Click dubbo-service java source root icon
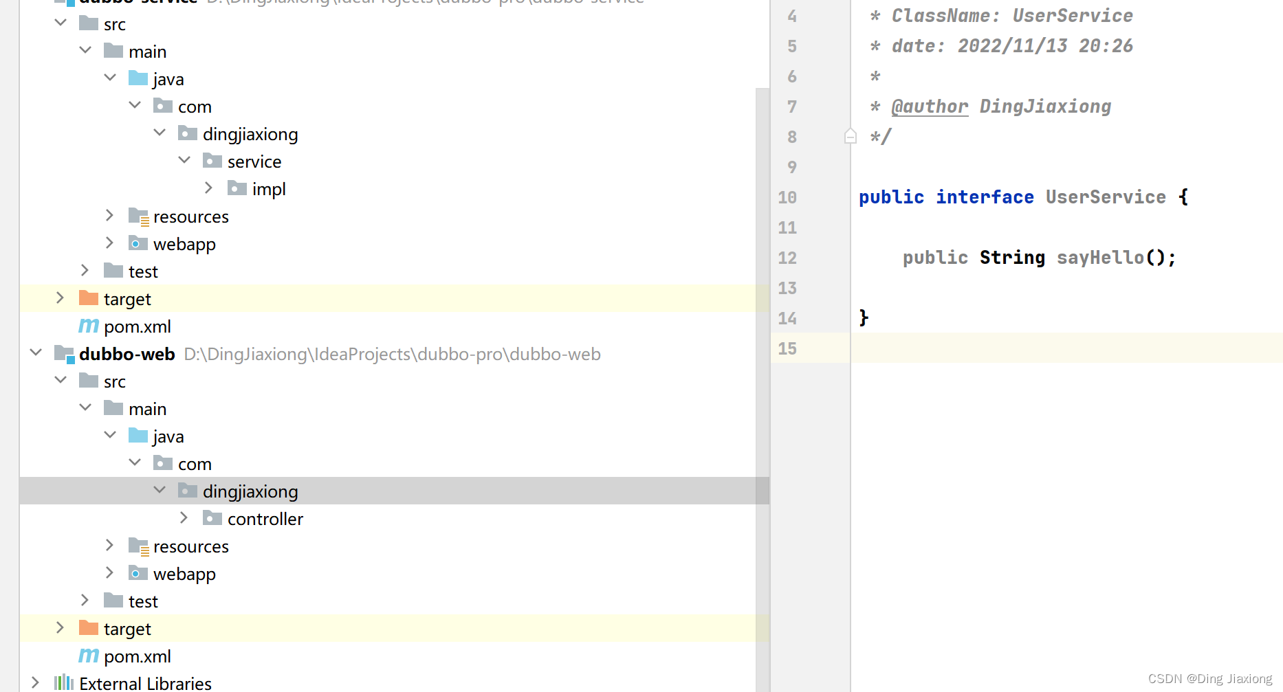 point(138,78)
